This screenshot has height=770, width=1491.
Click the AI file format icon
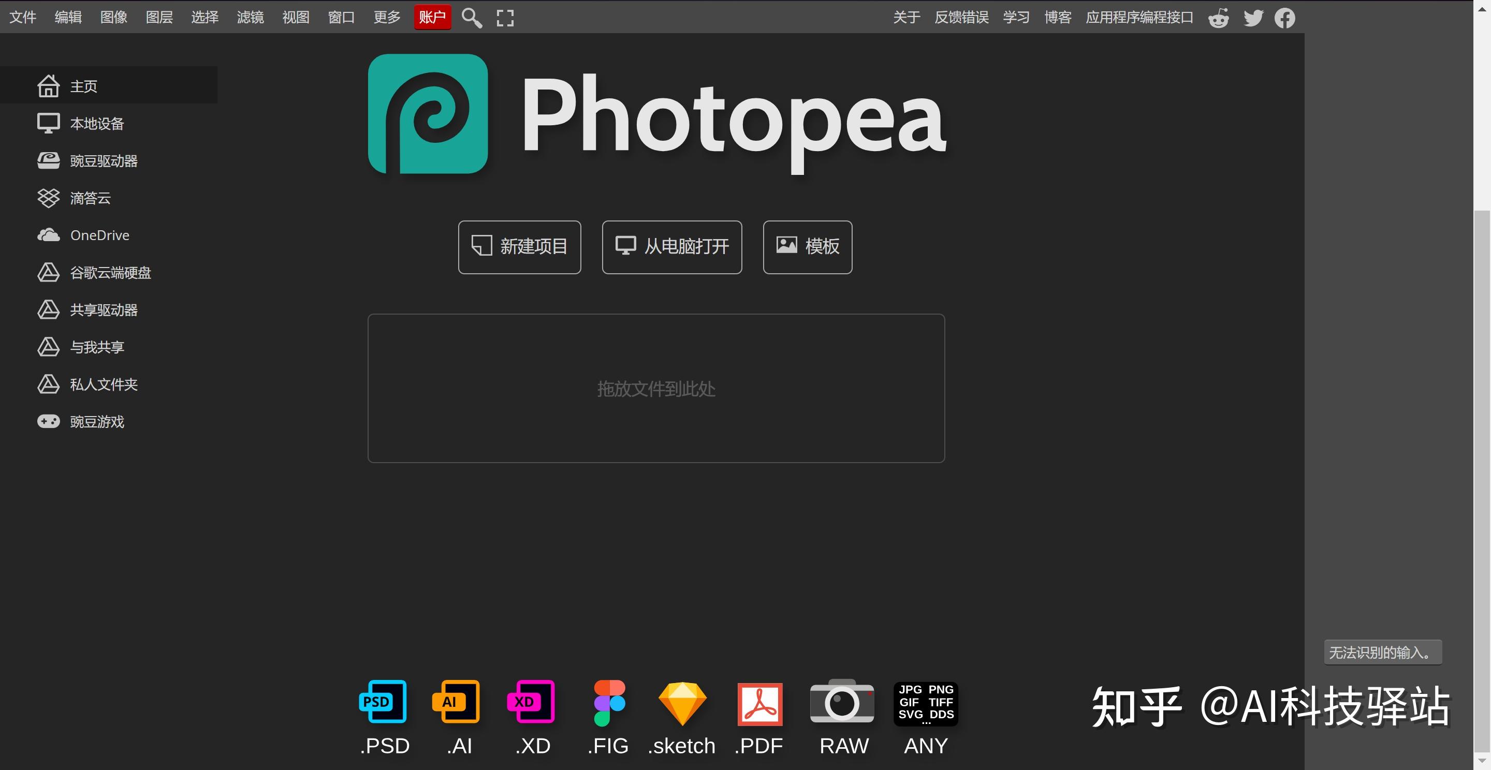[456, 701]
